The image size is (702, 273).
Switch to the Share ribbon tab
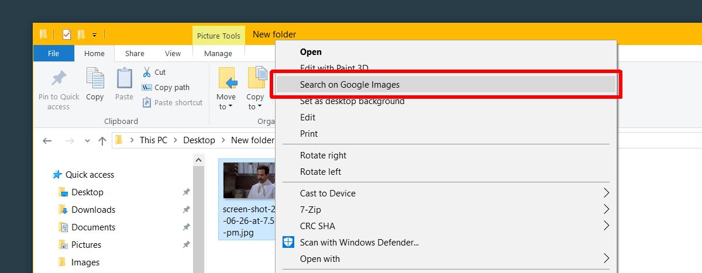(135, 53)
